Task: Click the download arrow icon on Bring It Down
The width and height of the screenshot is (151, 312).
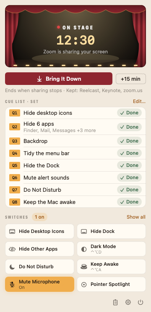Action: 39,79
